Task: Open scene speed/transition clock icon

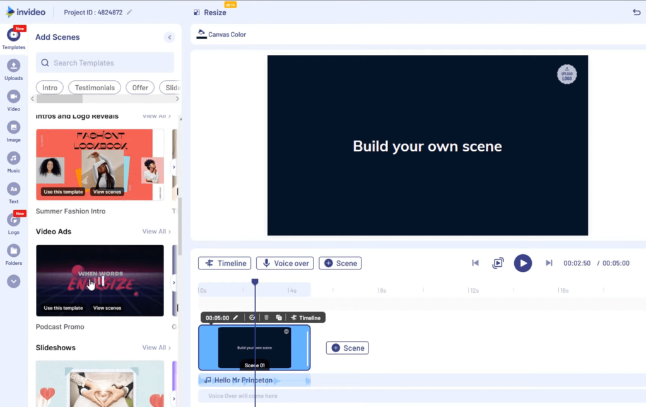Action: [252, 317]
